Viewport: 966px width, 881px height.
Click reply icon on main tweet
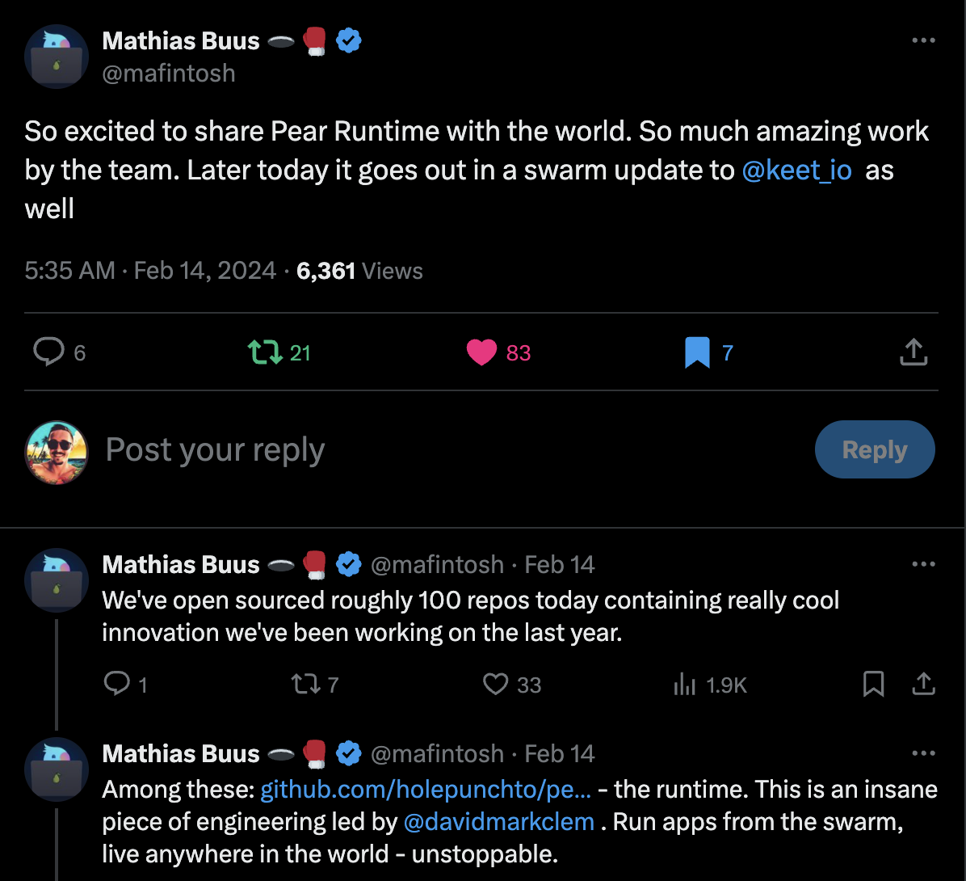[48, 352]
